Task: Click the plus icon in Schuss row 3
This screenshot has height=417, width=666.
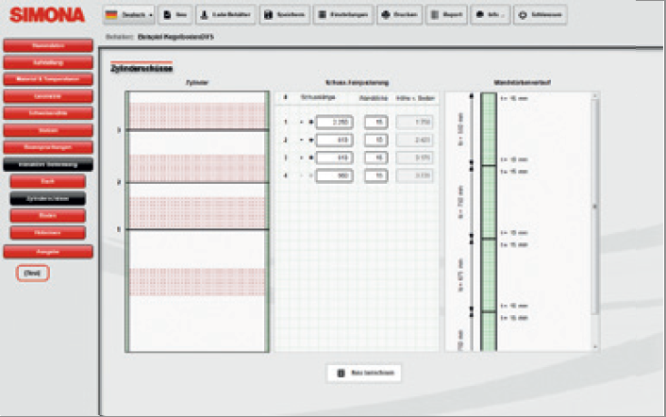Action: tap(309, 158)
